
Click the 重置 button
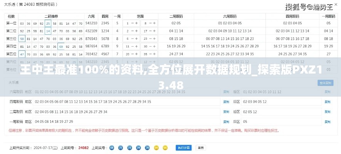(x=201, y=148)
